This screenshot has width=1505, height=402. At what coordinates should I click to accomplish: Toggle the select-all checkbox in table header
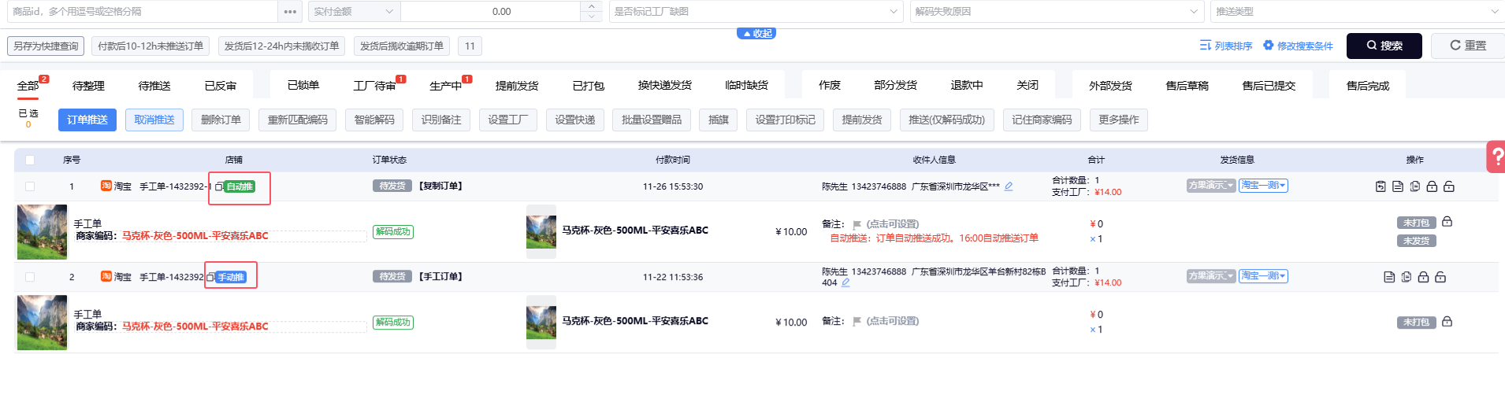tap(30, 160)
